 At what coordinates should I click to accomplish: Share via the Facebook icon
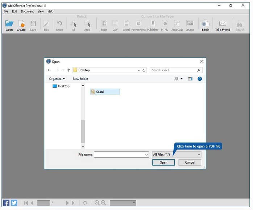point(6,203)
